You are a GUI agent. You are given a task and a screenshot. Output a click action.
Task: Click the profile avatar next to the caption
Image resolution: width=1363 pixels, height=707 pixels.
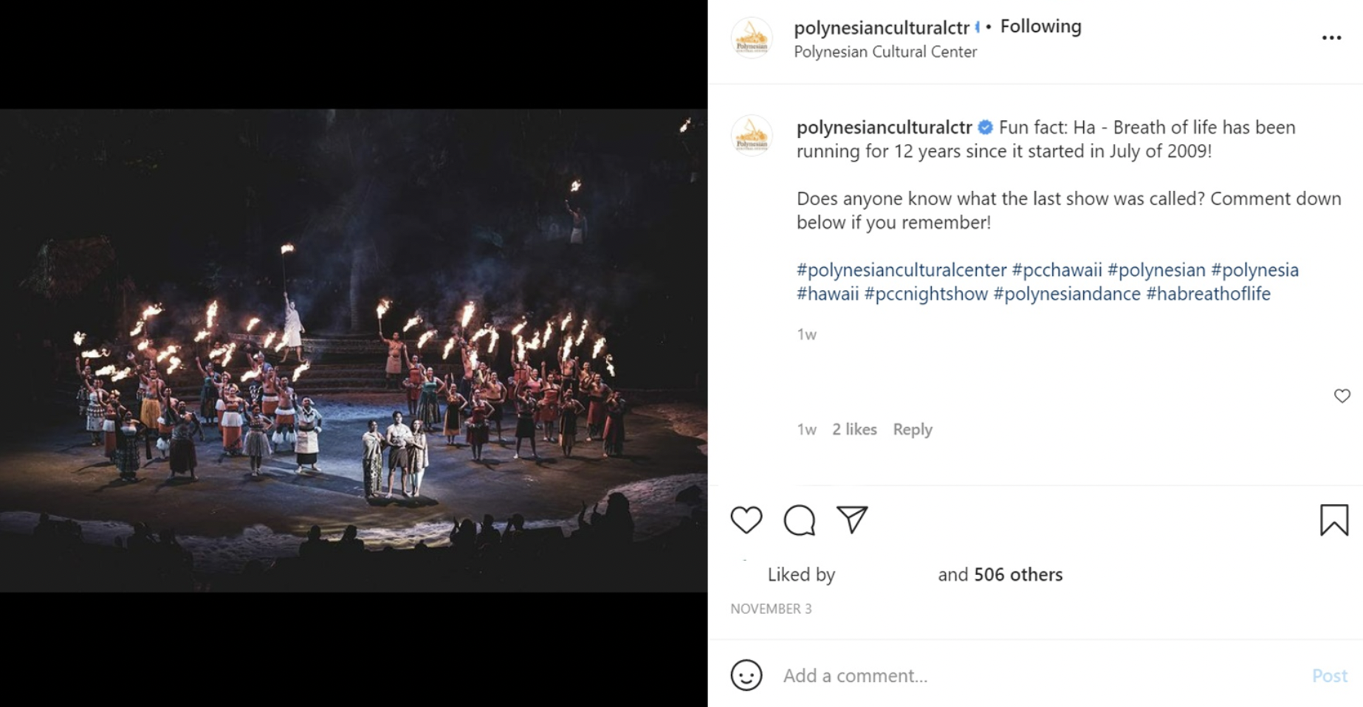752,133
